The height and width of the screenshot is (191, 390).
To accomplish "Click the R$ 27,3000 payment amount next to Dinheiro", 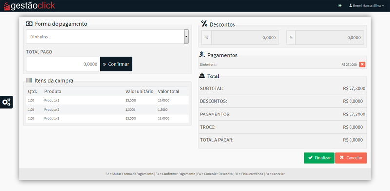I will (x=349, y=65).
